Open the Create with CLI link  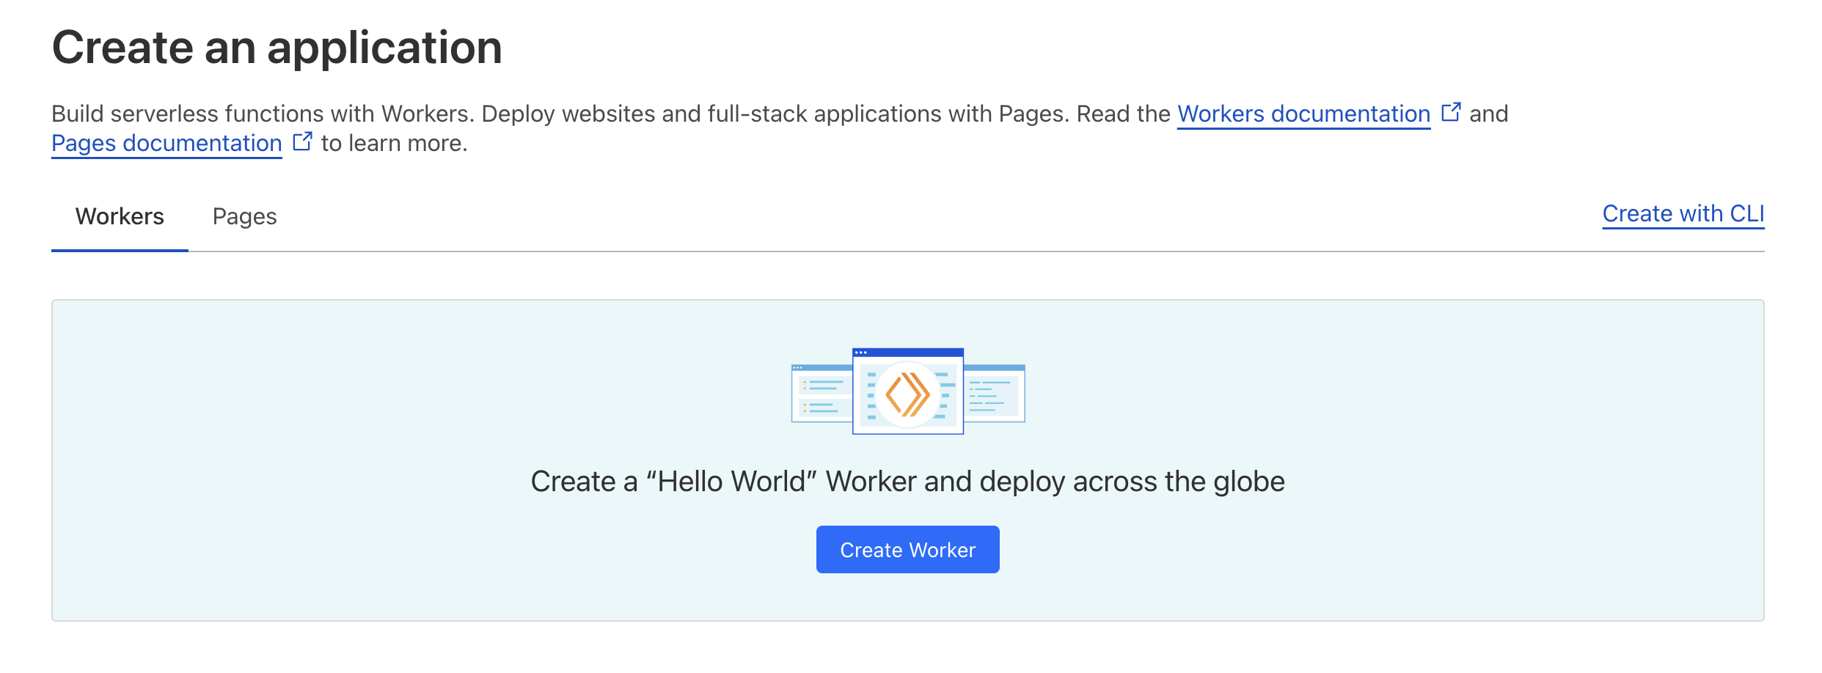coord(1683,213)
